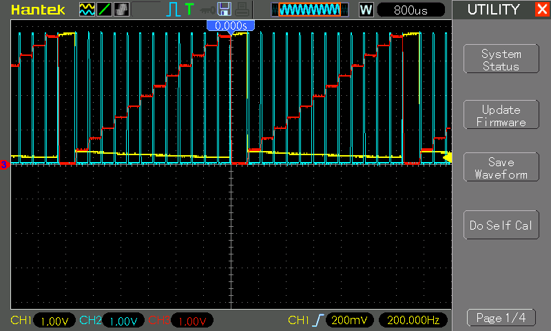The width and height of the screenshot is (551, 331).
Task: Click the printer icon in top bar
Action: click(x=241, y=10)
